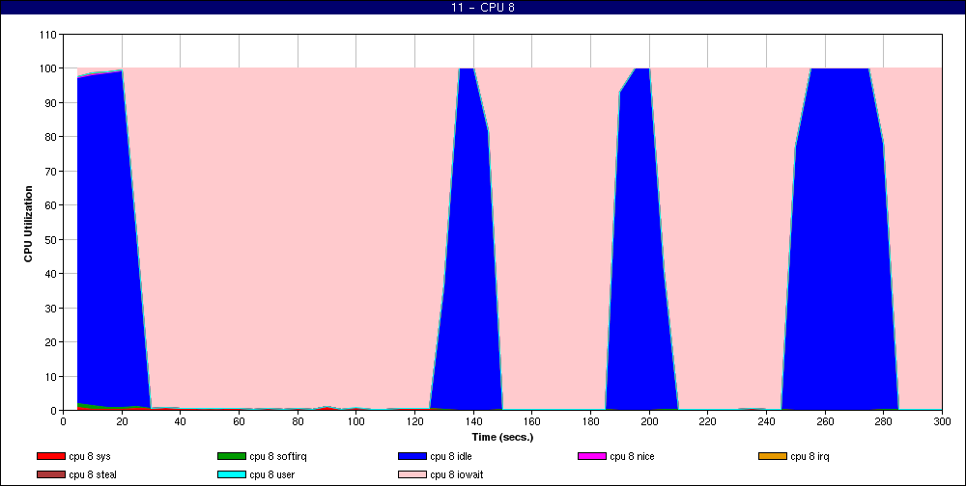This screenshot has height=486, width=966.
Task: Select the 'cpu 8 iowait' legend label
Action: [x=457, y=475]
